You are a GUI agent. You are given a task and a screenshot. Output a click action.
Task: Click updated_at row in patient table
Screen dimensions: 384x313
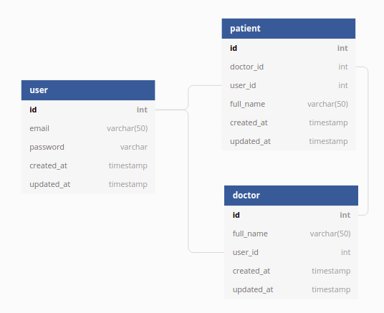point(289,141)
